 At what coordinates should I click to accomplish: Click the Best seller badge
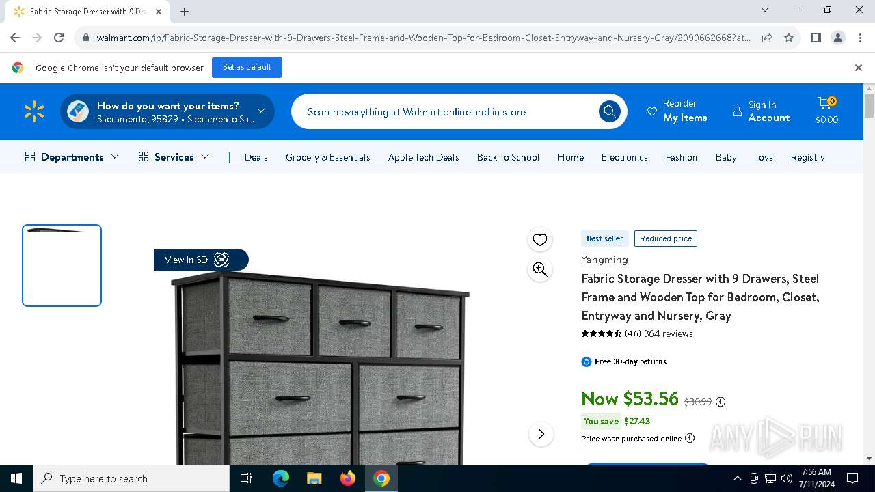tap(605, 238)
